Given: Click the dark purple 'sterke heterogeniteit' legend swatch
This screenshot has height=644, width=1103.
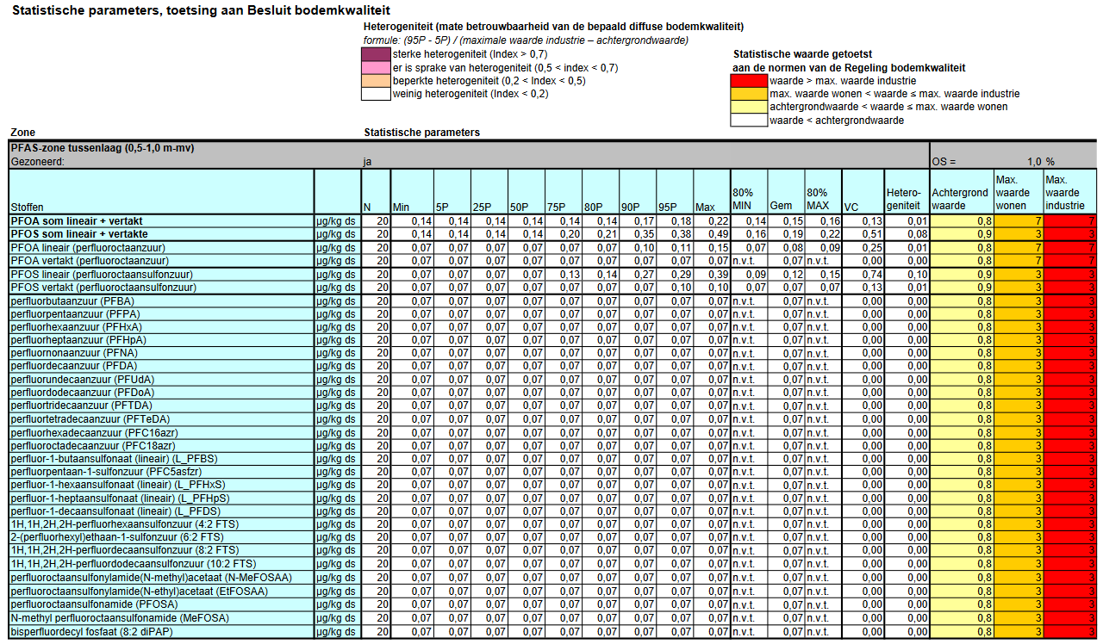Looking at the screenshot, I should click(x=377, y=54).
